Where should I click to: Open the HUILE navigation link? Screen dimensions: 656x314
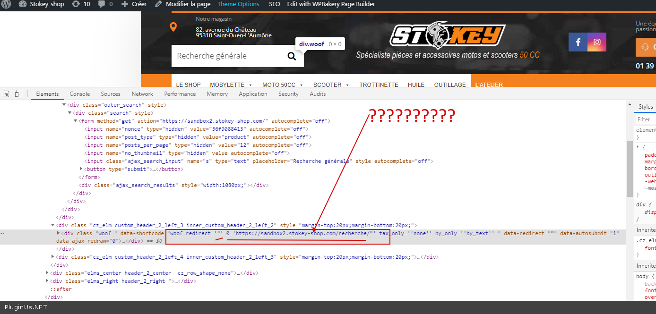(x=416, y=85)
